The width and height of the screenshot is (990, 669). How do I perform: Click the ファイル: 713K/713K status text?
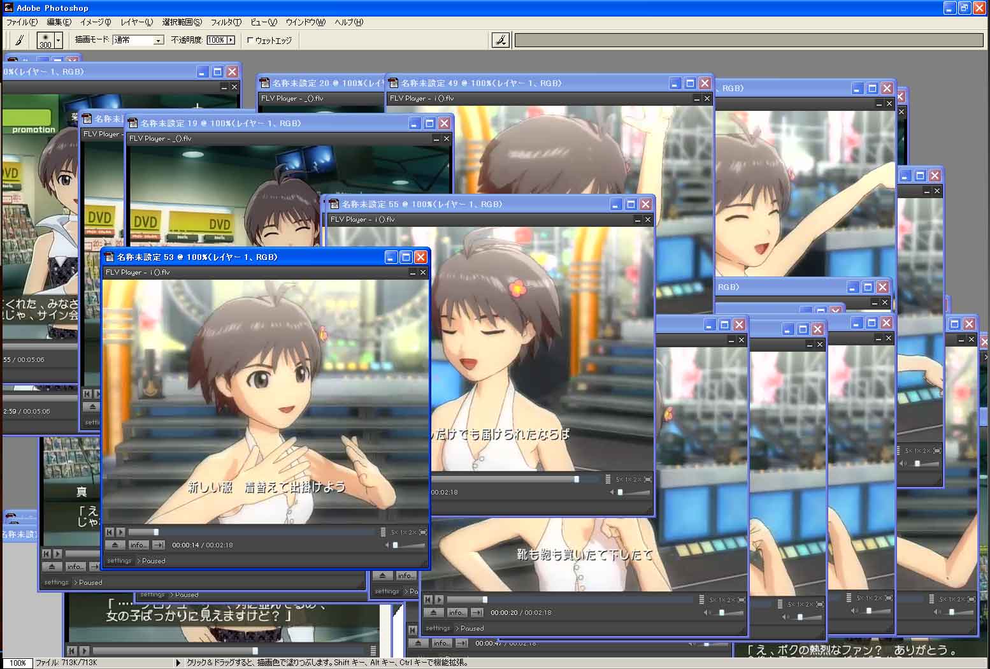pos(66,663)
